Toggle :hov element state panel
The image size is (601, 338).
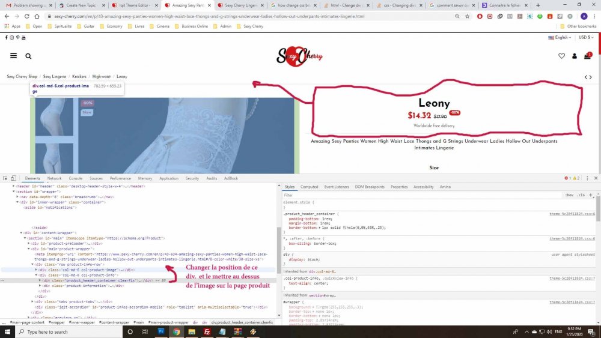tap(569, 195)
